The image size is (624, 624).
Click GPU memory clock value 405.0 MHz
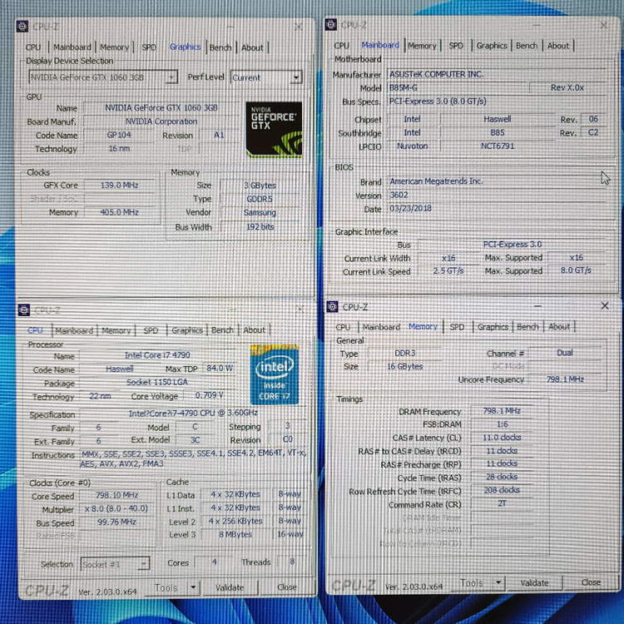point(119,212)
